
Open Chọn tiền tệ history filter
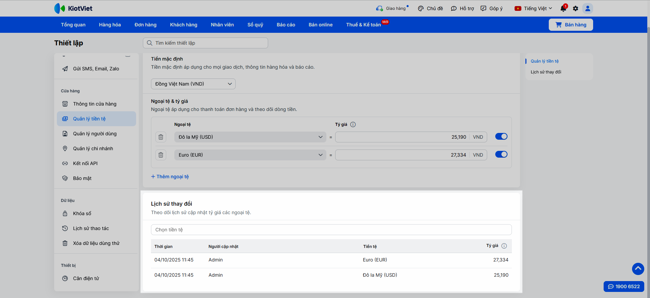(x=331, y=230)
